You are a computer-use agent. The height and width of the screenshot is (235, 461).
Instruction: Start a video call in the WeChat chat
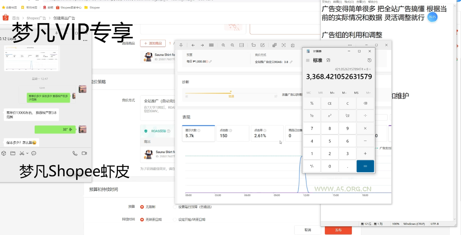pos(84,153)
